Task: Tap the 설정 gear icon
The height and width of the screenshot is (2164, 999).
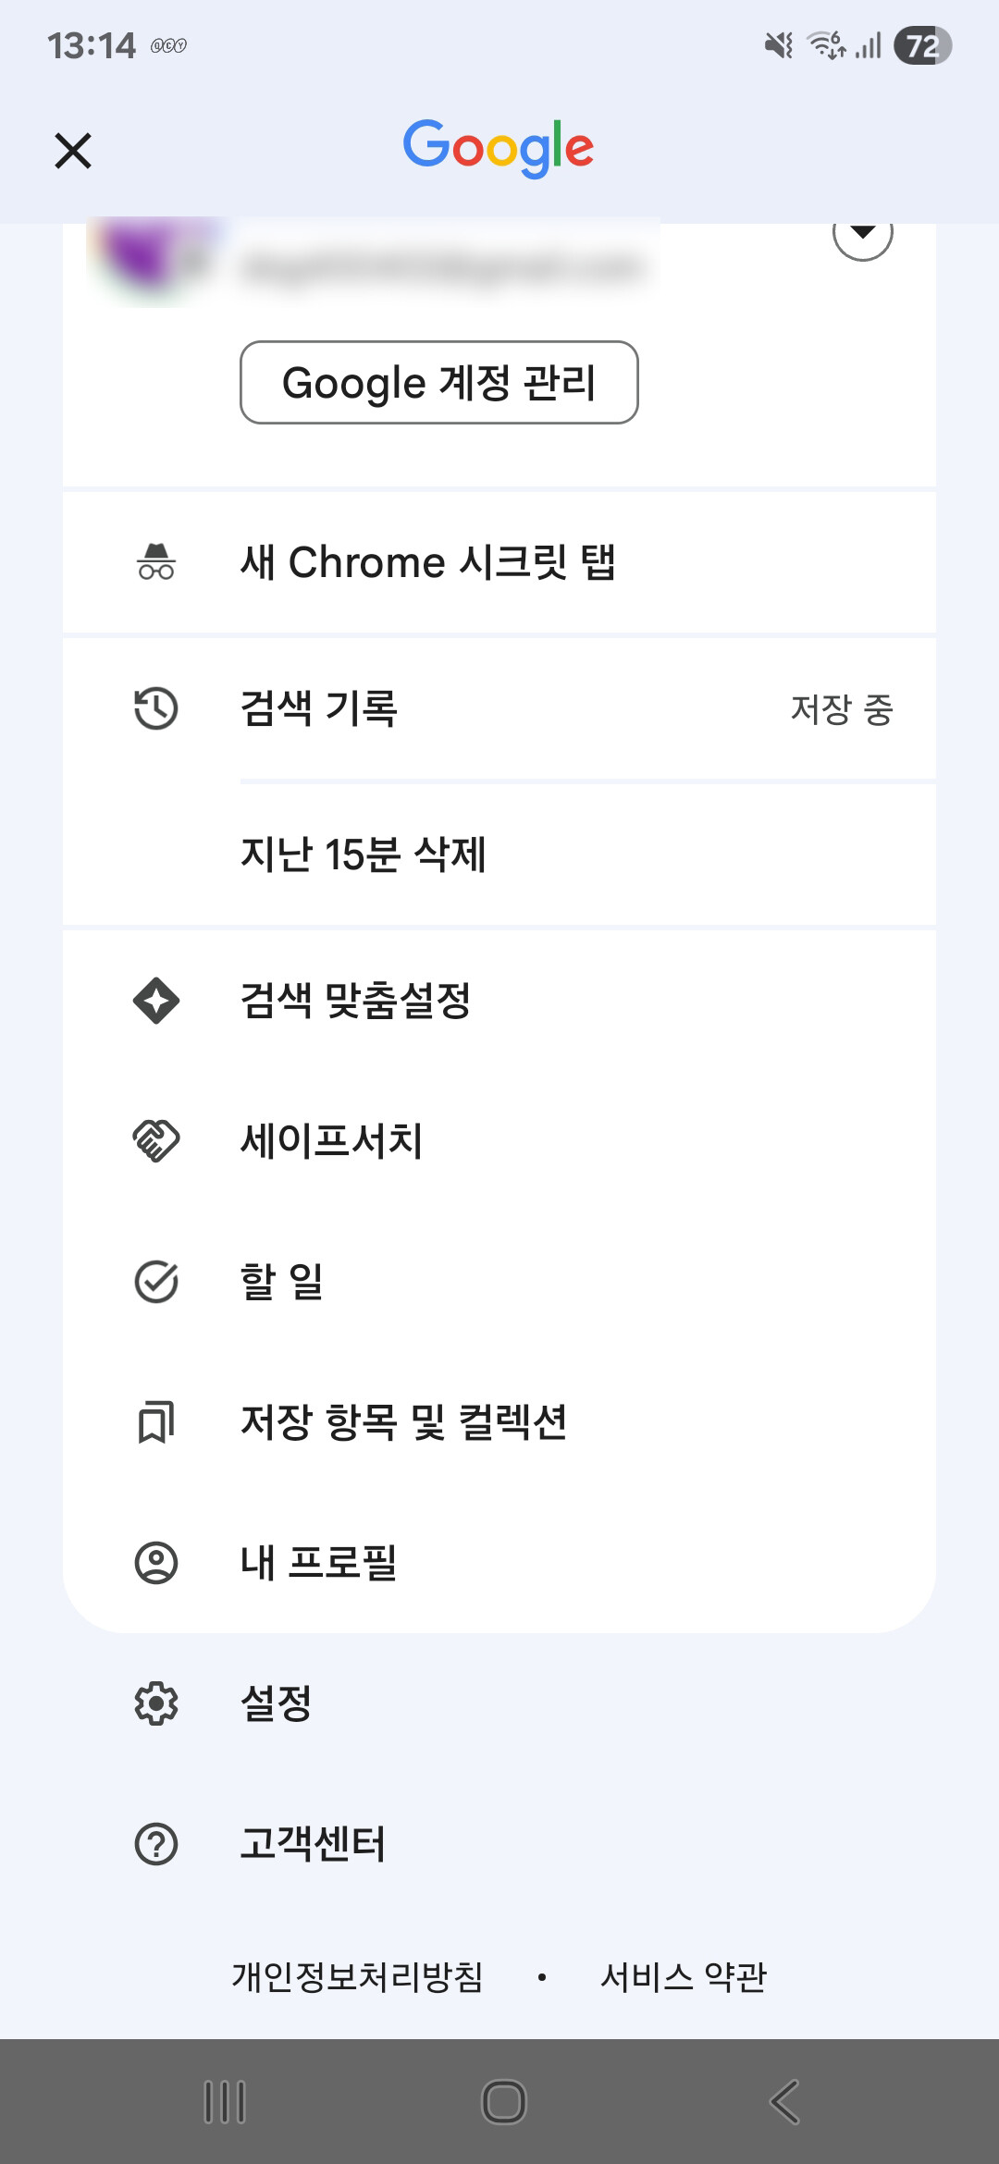Action: click(156, 1703)
